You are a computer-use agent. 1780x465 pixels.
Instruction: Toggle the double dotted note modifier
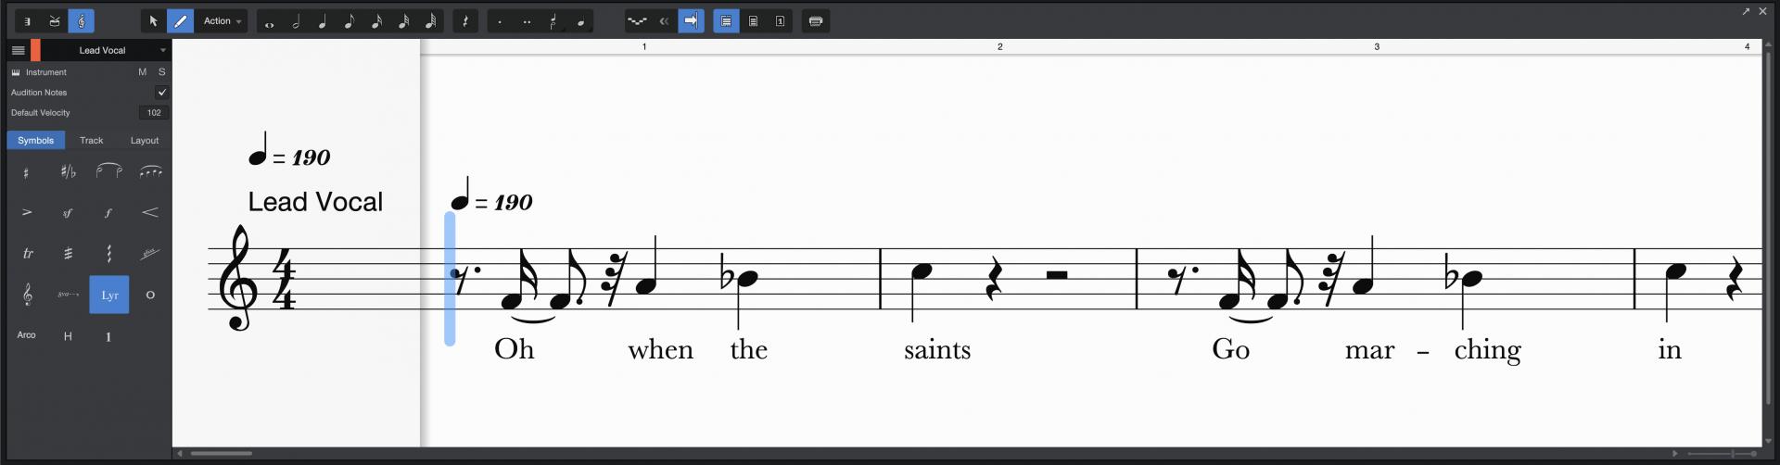[x=528, y=21]
